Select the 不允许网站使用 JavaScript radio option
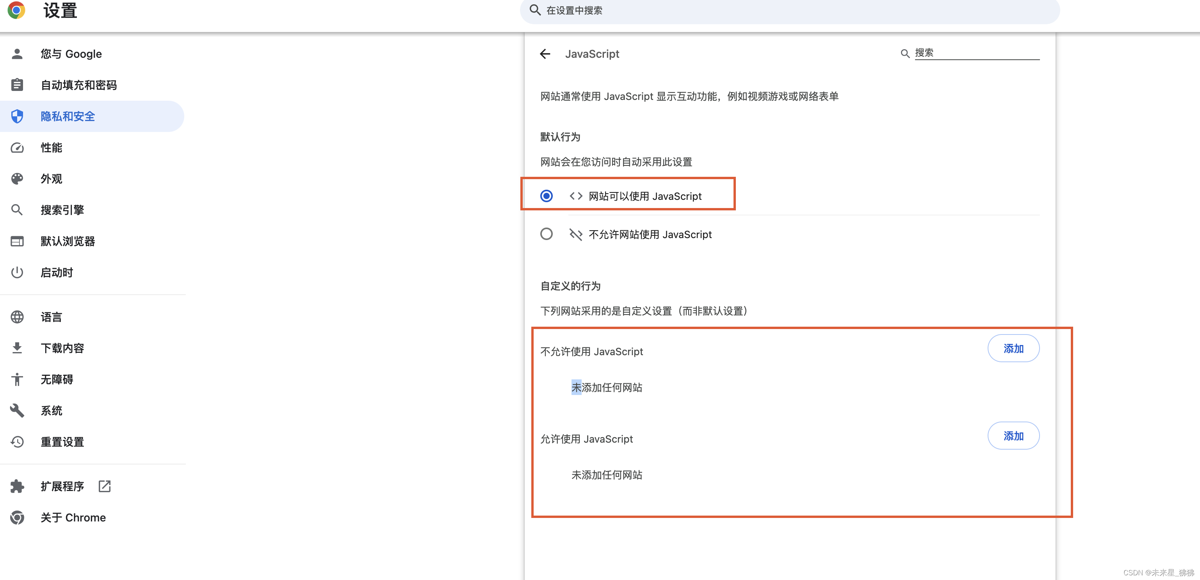Image resolution: width=1200 pixels, height=580 pixels. [547, 234]
